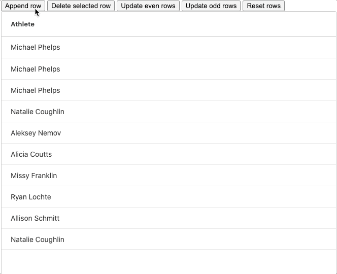The image size is (337, 274).
Task: Select the first Michael Phelps row
Action: 168,47
